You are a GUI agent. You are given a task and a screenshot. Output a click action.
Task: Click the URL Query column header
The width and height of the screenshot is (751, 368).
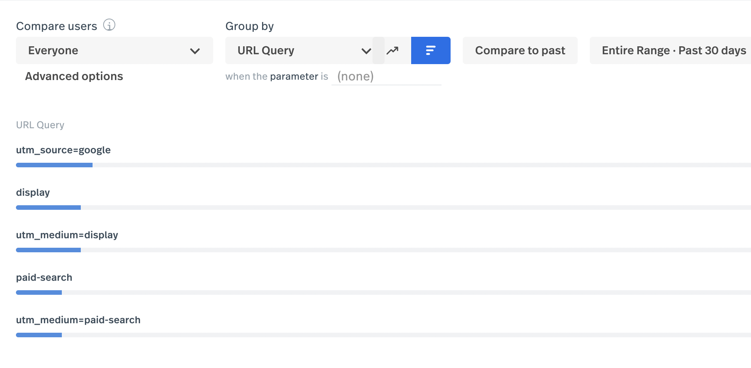click(40, 125)
